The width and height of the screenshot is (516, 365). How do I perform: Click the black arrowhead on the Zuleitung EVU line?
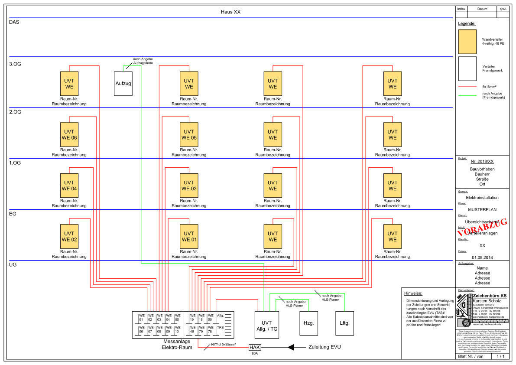[x=297, y=347]
